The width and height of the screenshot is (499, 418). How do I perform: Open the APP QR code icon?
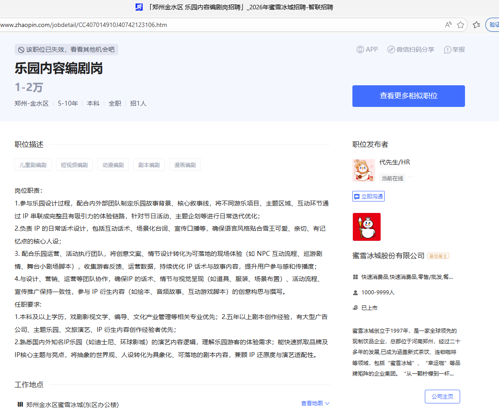tap(360, 49)
